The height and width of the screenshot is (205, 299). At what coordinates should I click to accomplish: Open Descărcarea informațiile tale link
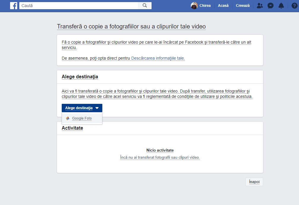pyautogui.click(x=158, y=58)
